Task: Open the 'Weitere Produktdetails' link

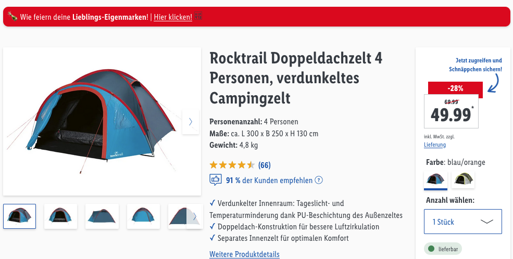Action: point(244,254)
